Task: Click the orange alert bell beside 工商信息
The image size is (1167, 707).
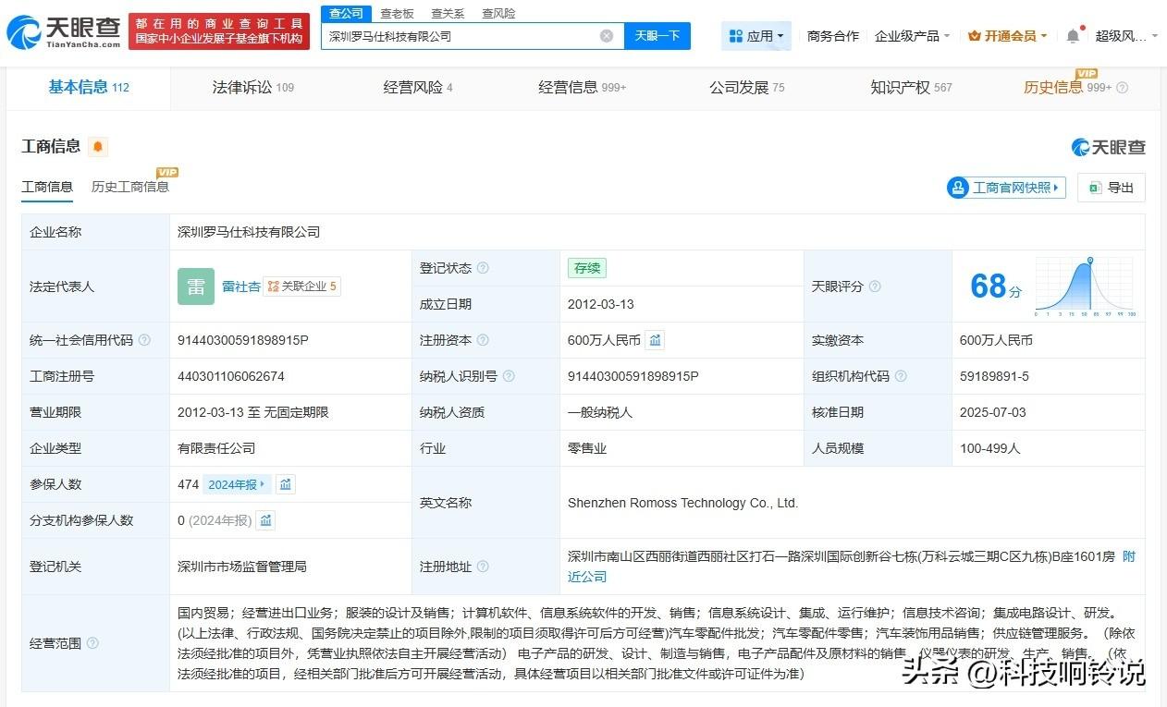Action: pyautogui.click(x=98, y=147)
